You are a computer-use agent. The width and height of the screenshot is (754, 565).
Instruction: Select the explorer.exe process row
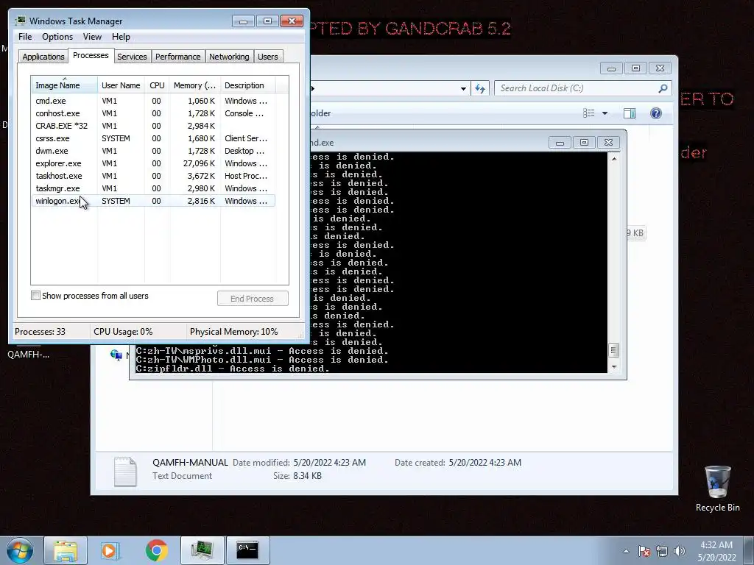[153, 163]
